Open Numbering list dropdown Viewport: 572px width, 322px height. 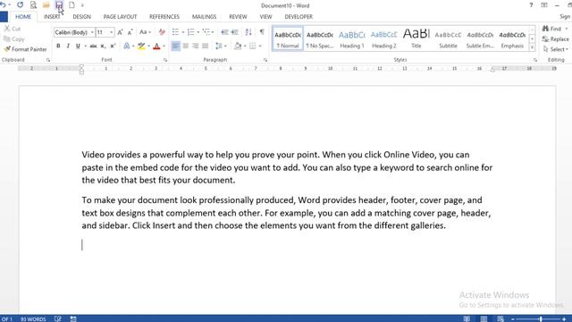tap(198, 32)
